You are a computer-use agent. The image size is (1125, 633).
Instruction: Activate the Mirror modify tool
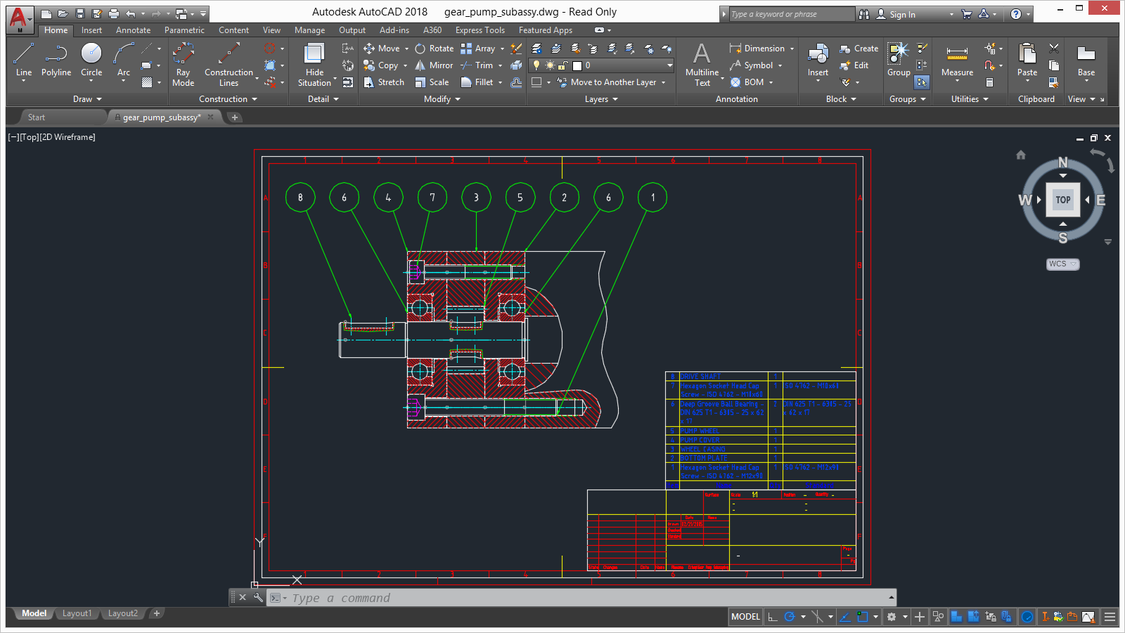point(434,65)
